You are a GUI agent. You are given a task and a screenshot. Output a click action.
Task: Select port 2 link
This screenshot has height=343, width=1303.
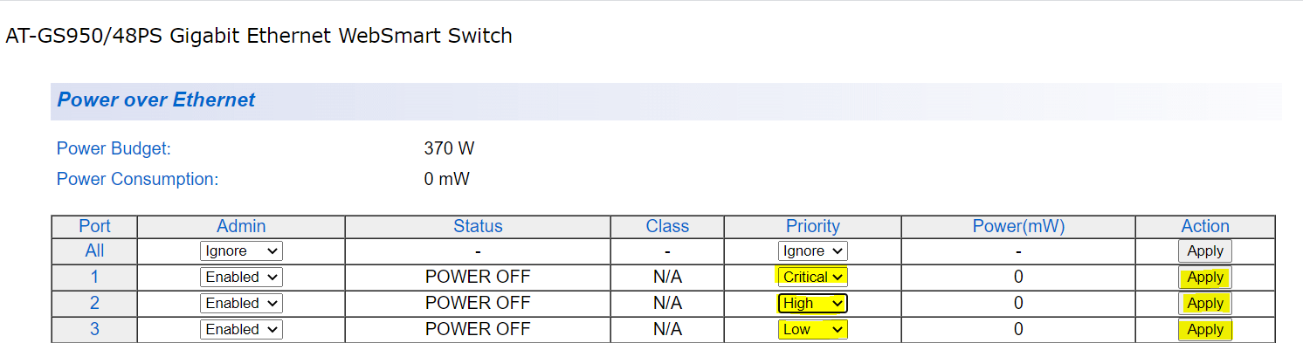pos(94,304)
